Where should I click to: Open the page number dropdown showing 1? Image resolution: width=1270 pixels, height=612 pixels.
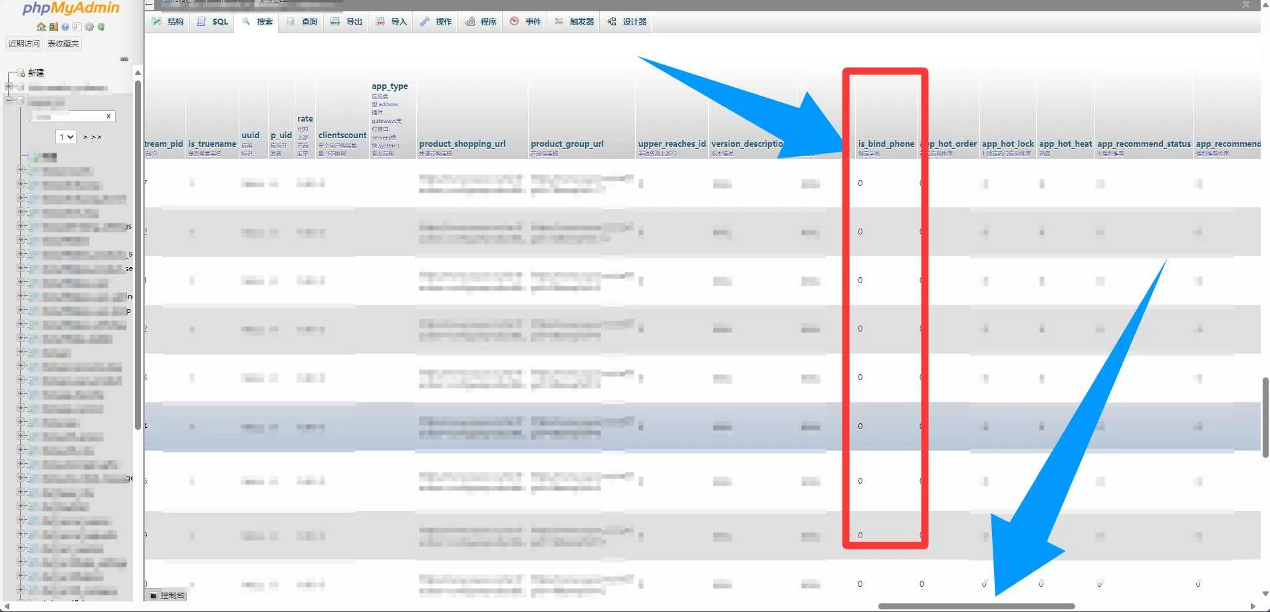pyautogui.click(x=66, y=137)
